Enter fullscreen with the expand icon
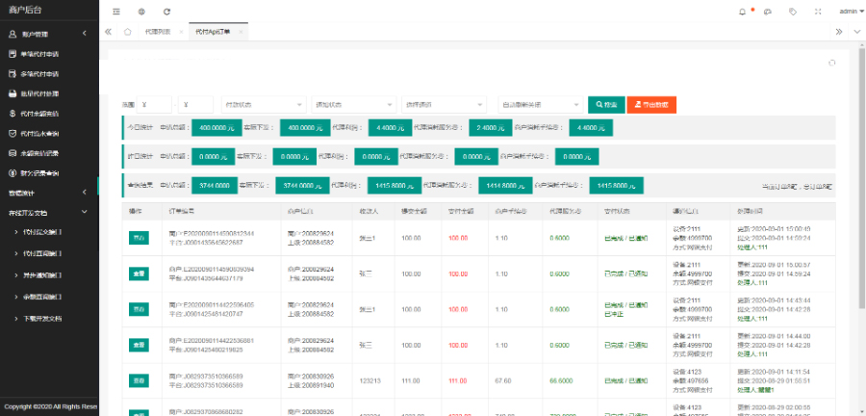The width and height of the screenshot is (866, 416). pos(818,12)
